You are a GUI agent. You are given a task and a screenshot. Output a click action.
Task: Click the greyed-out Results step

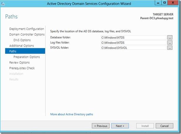tap(14, 79)
